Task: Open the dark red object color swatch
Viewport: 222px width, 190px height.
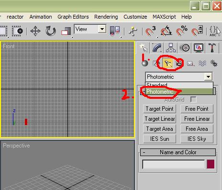Action: point(211,164)
